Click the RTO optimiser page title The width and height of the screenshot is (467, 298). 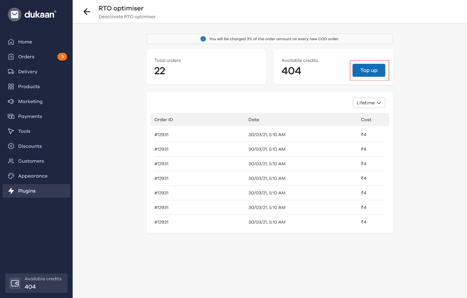pyautogui.click(x=121, y=8)
